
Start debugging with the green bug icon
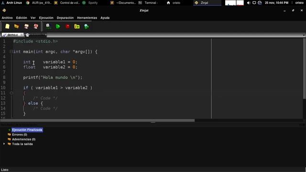click(x=87, y=26)
